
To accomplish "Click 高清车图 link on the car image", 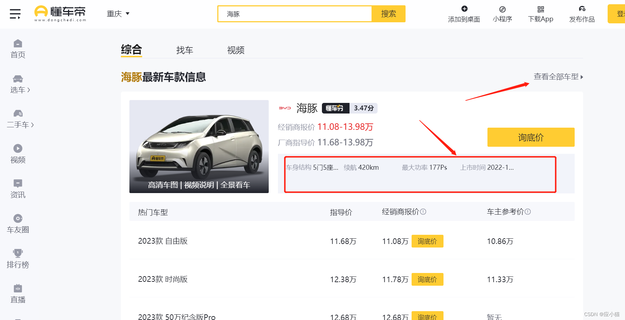I will pos(163,185).
